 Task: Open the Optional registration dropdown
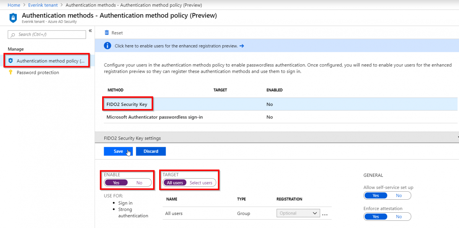(x=298, y=213)
